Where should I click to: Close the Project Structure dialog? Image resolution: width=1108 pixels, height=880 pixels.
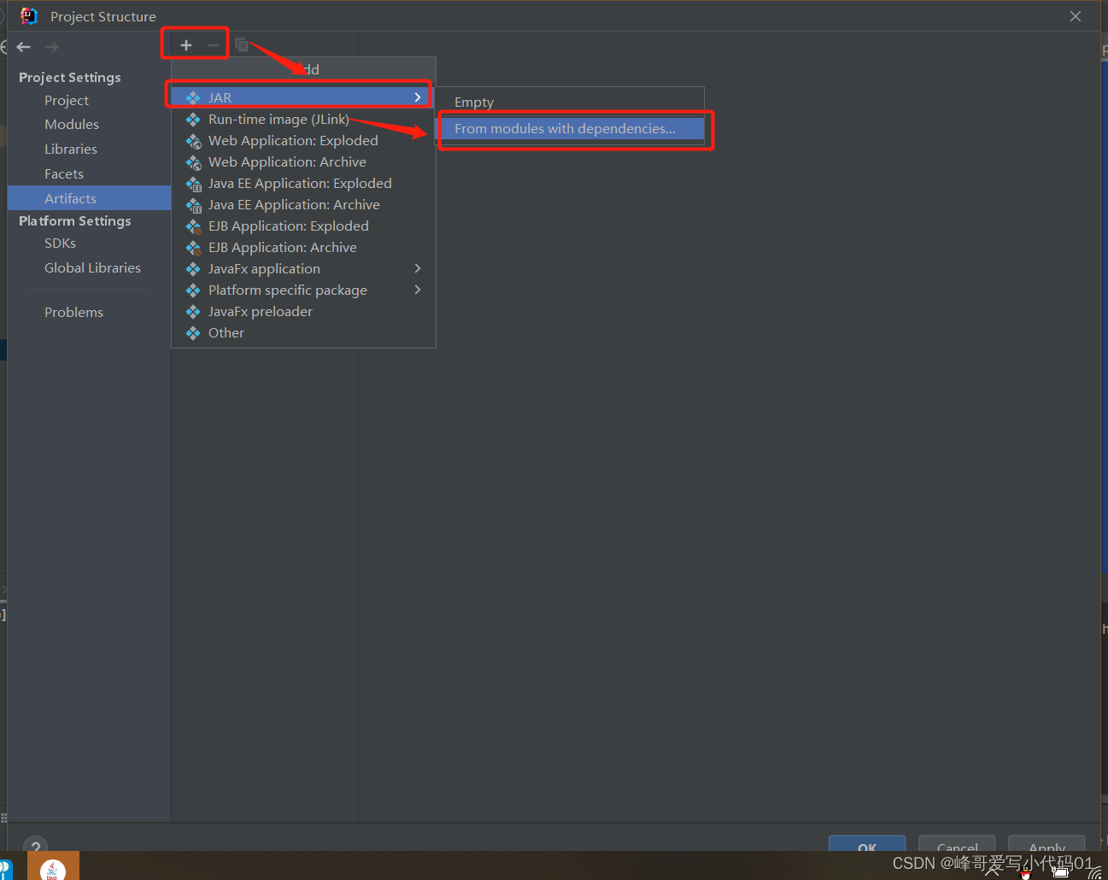click(x=1076, y=16)
